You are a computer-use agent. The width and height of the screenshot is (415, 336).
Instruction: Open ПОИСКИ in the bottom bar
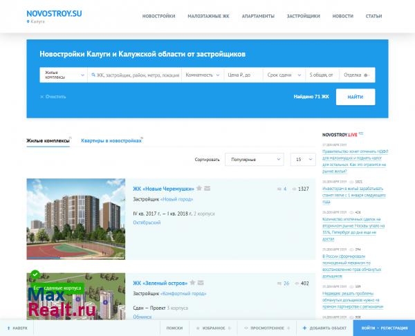[174, 328]
